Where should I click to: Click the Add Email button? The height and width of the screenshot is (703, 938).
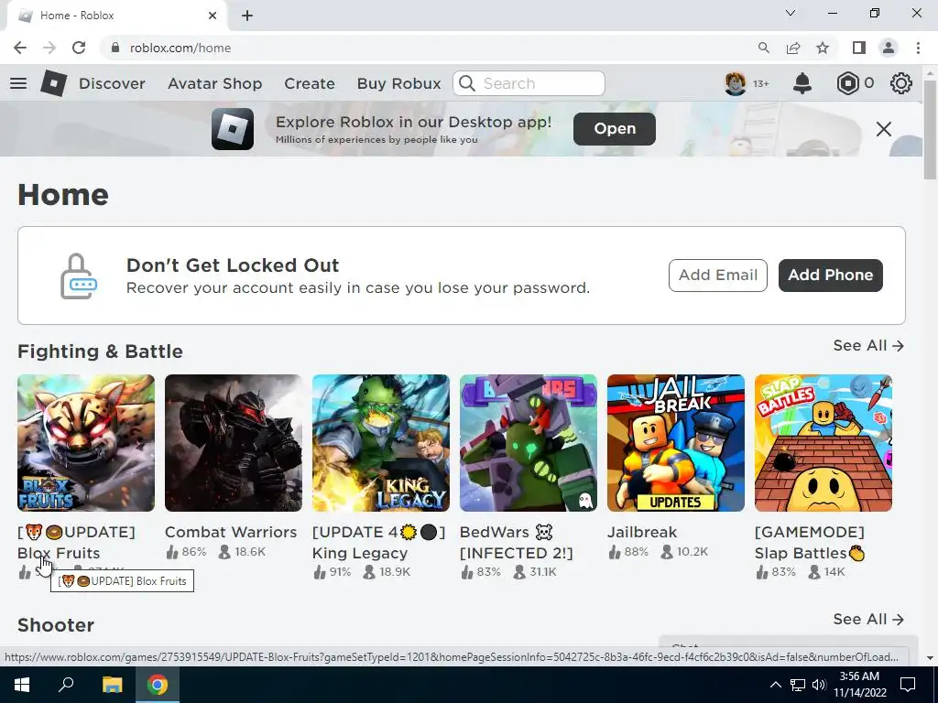pyautogui.click(x=718, y=275)
